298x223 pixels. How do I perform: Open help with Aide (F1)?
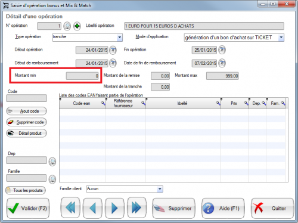[223, 208]
